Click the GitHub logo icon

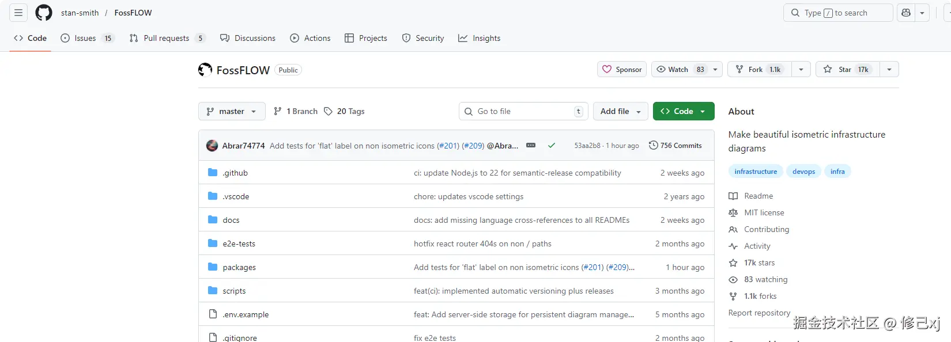[44, 13]
